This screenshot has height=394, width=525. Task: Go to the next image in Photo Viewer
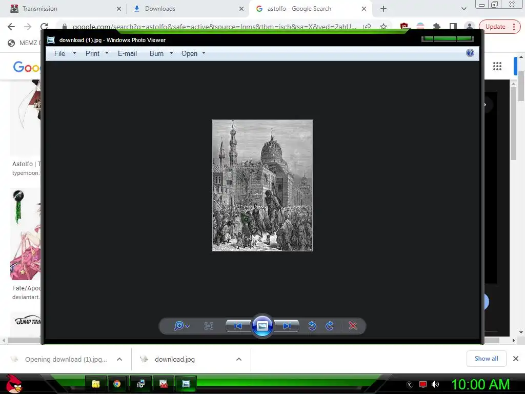pos(287,326)
